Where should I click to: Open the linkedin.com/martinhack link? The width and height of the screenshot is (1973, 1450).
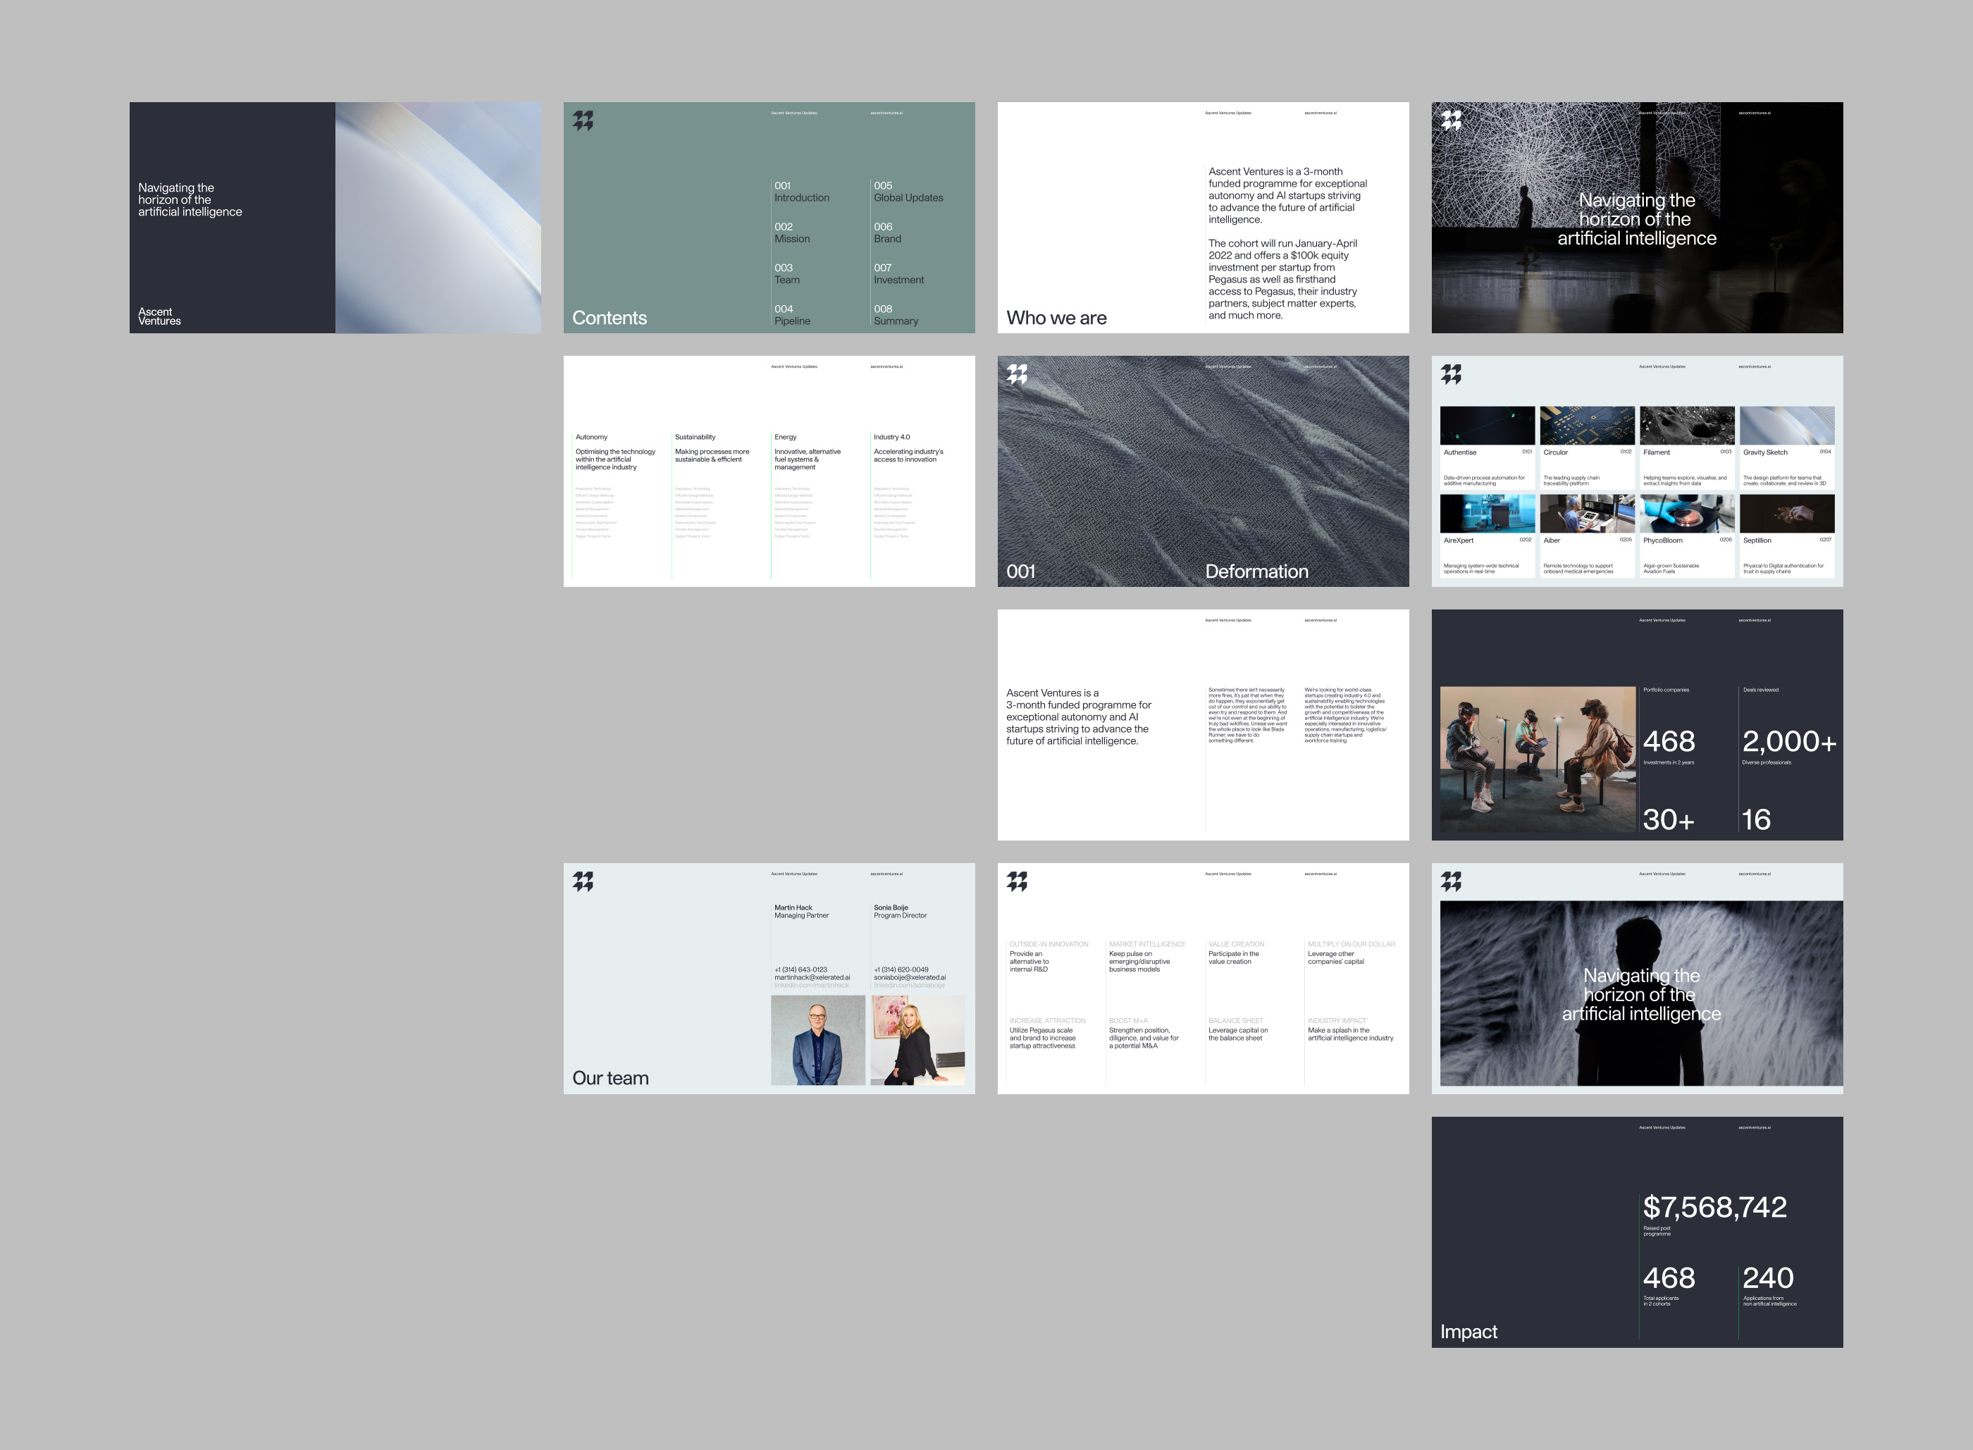pos(811,986)
